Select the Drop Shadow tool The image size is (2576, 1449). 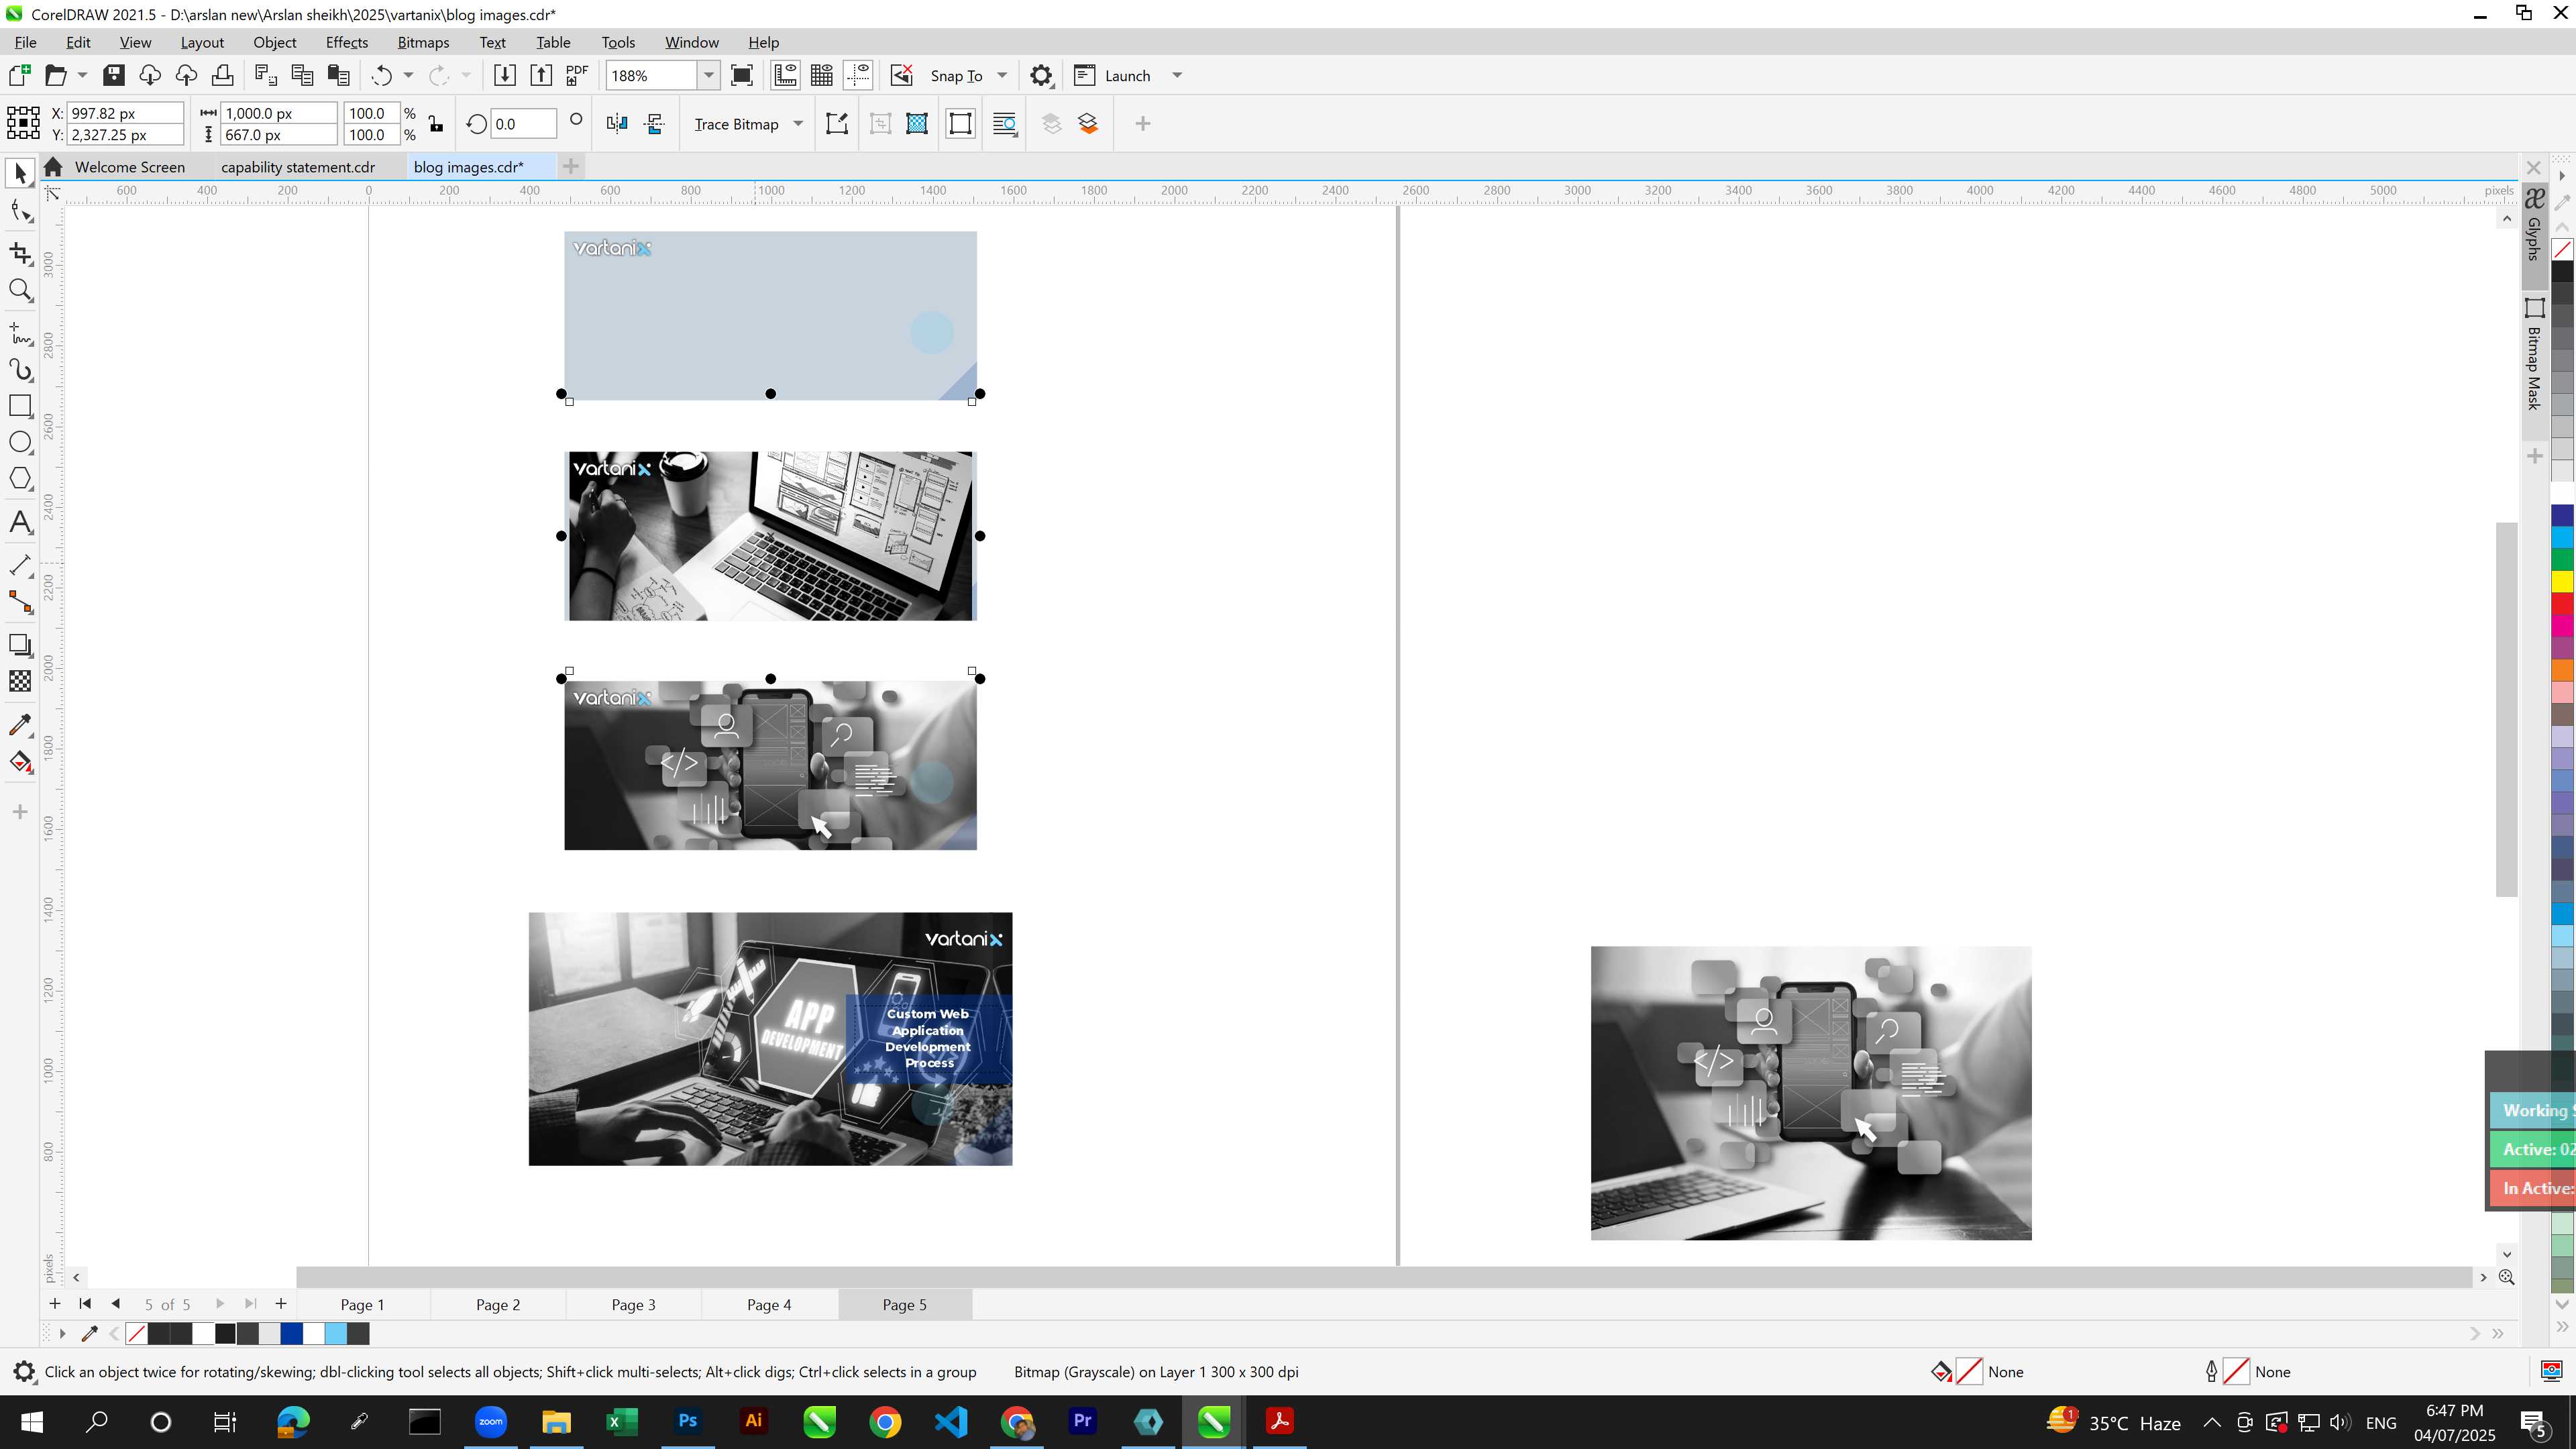[20, 645]
